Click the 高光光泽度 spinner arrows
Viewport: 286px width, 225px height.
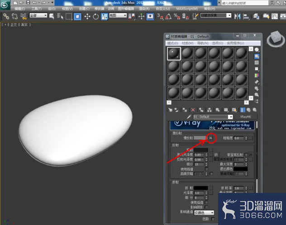(x=206, y=155)
